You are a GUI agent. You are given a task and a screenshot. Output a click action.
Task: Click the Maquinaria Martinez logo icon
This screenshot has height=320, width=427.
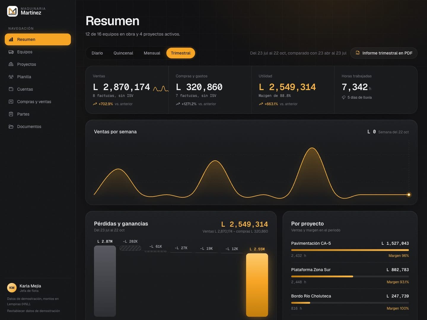pos(12,11)
